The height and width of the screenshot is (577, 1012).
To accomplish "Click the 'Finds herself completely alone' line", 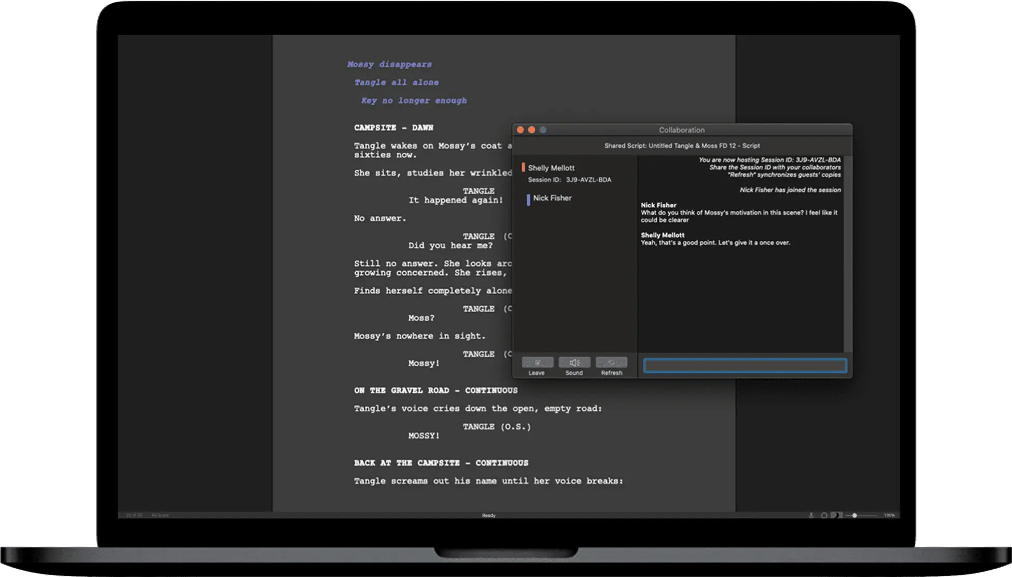I will coord(433,291).
